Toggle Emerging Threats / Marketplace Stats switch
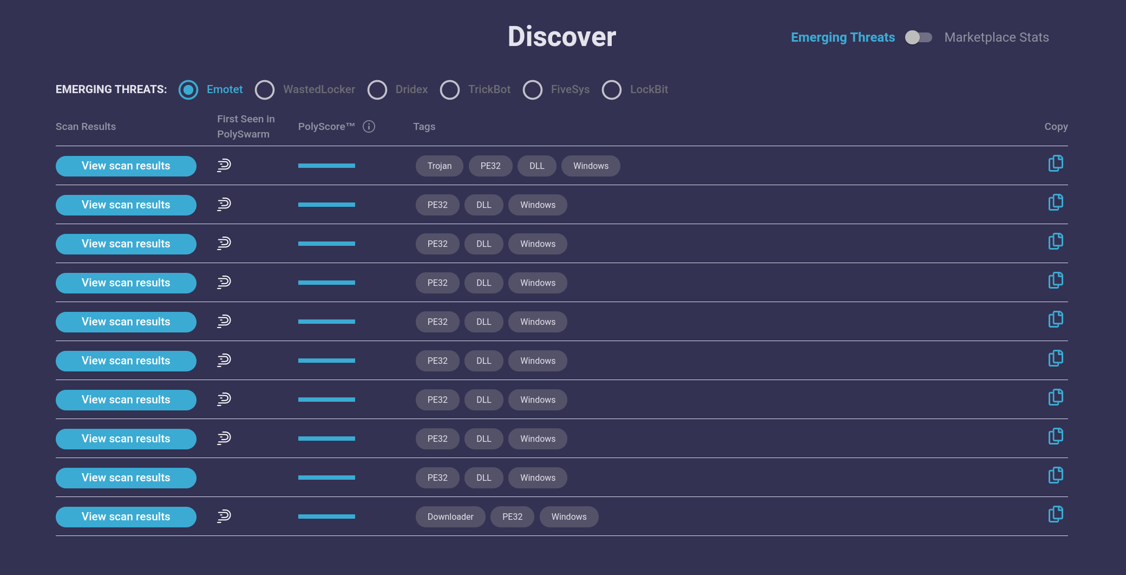Screen dimensions: 1126x575 click(919, 37)
